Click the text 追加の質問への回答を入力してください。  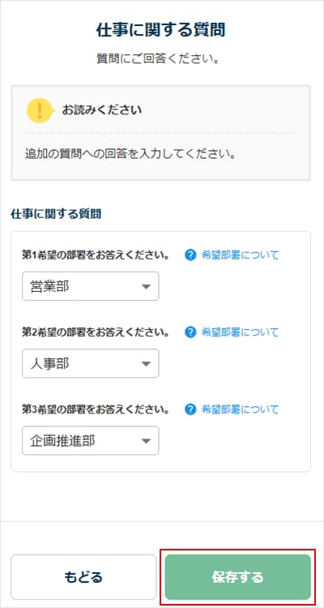point(130,154)
